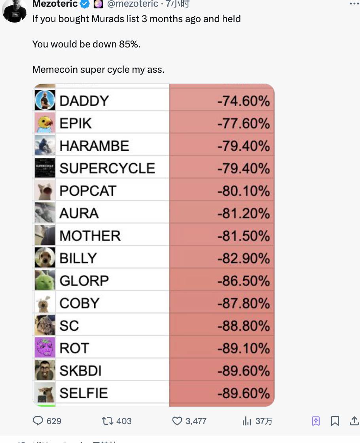The image size is (360, 443).
Task: Click the @mezoteric handle
Action: click(133, 4)
